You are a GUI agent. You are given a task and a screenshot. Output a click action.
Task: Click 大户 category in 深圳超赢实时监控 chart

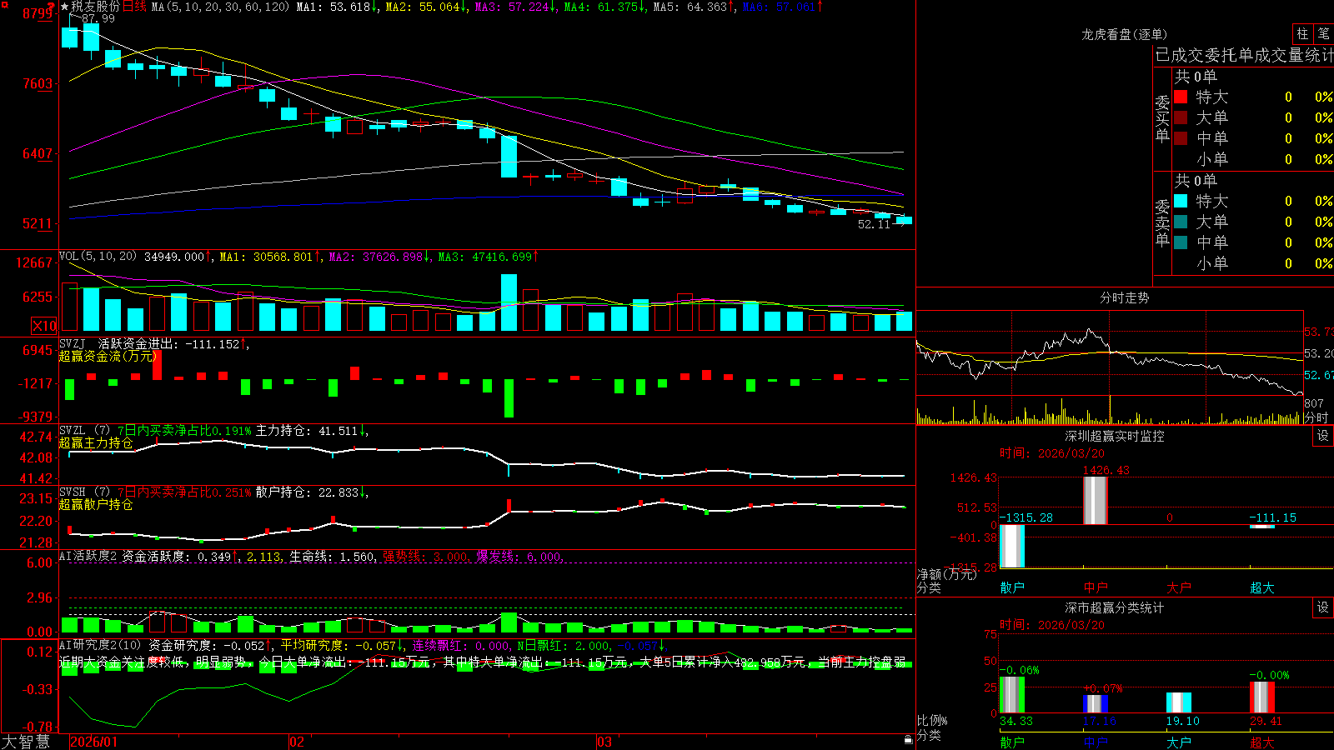(x=1179, y=587)
